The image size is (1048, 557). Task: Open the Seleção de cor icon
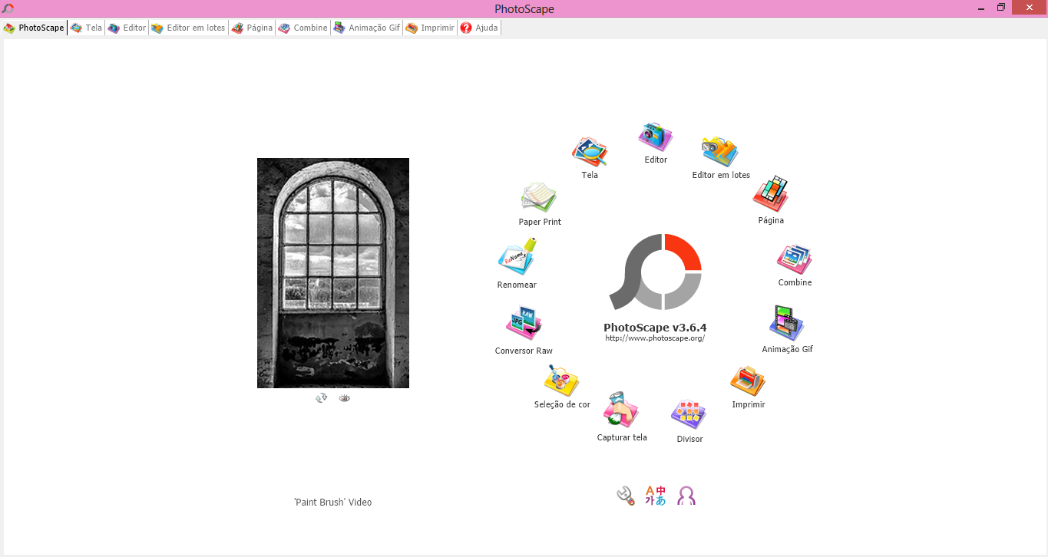coord(561,381)
